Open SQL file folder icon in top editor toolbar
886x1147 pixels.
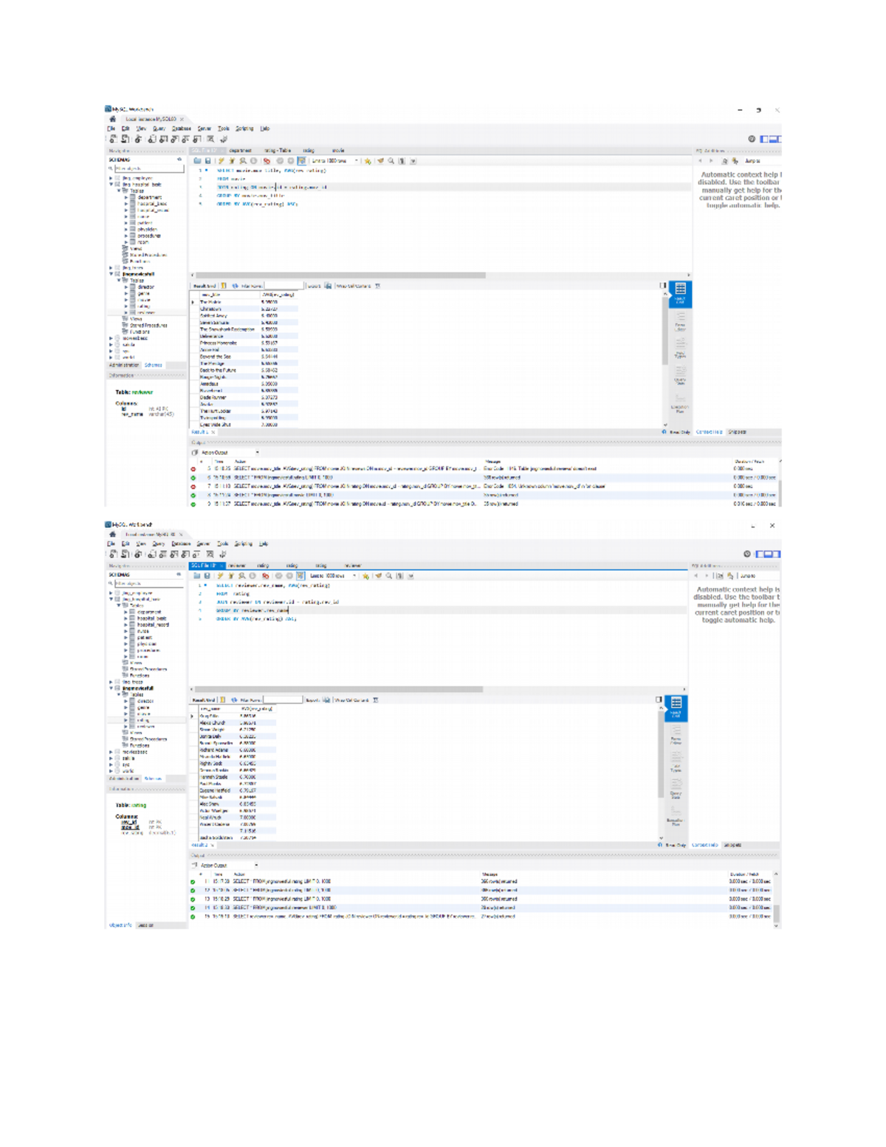tap(197, 161)
